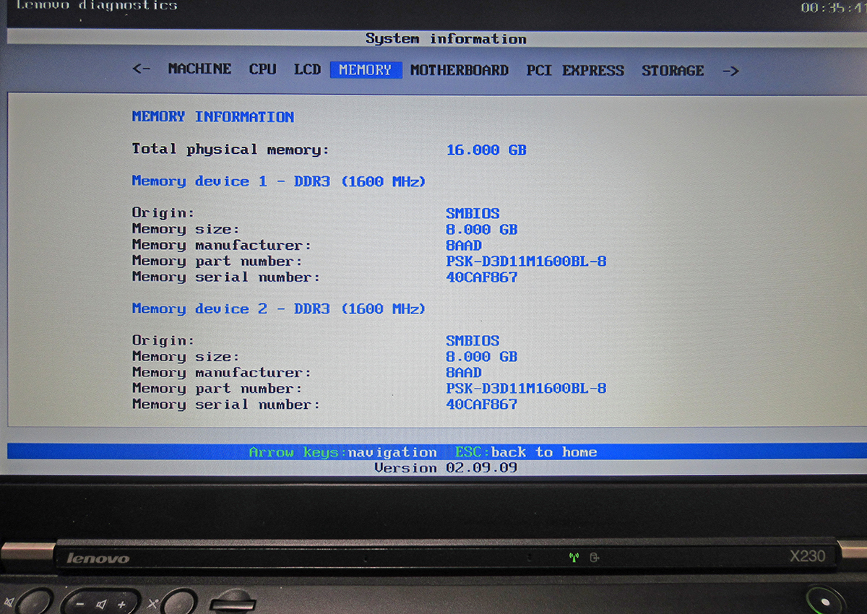Select the LCD tab
This screenshot has height=614, width=867.
tap(307, 69)
